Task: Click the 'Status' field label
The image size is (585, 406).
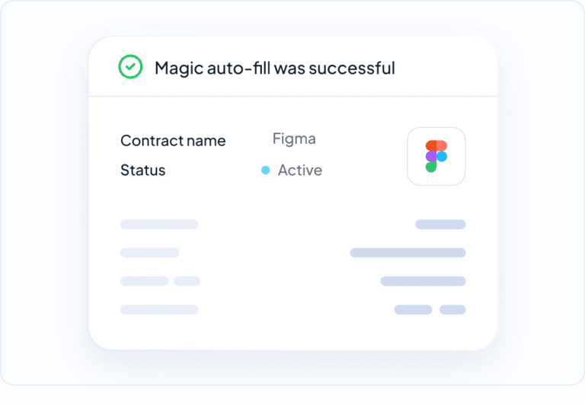Action: [x=143, y=170]
